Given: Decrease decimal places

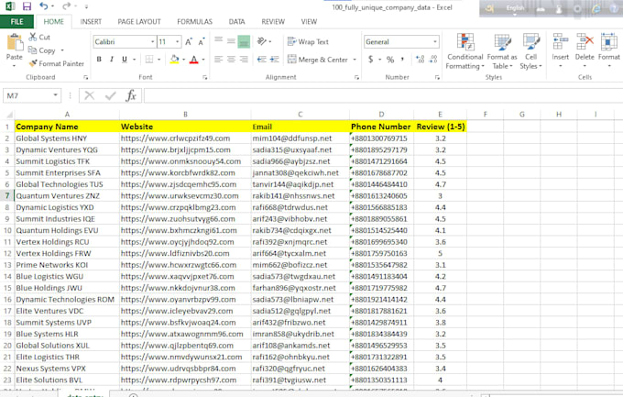Looking at the screenshot, I should point(433,60).
